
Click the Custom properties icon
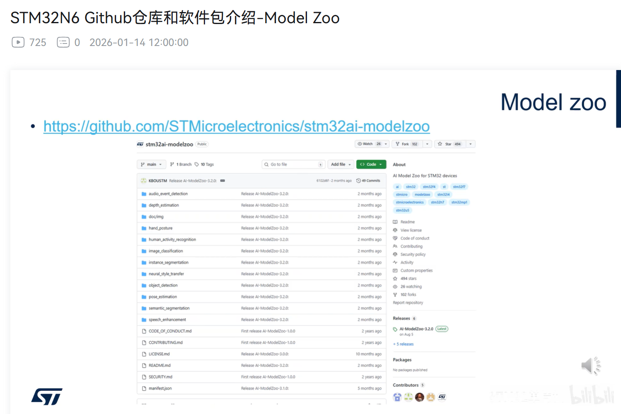pos(395,271)
